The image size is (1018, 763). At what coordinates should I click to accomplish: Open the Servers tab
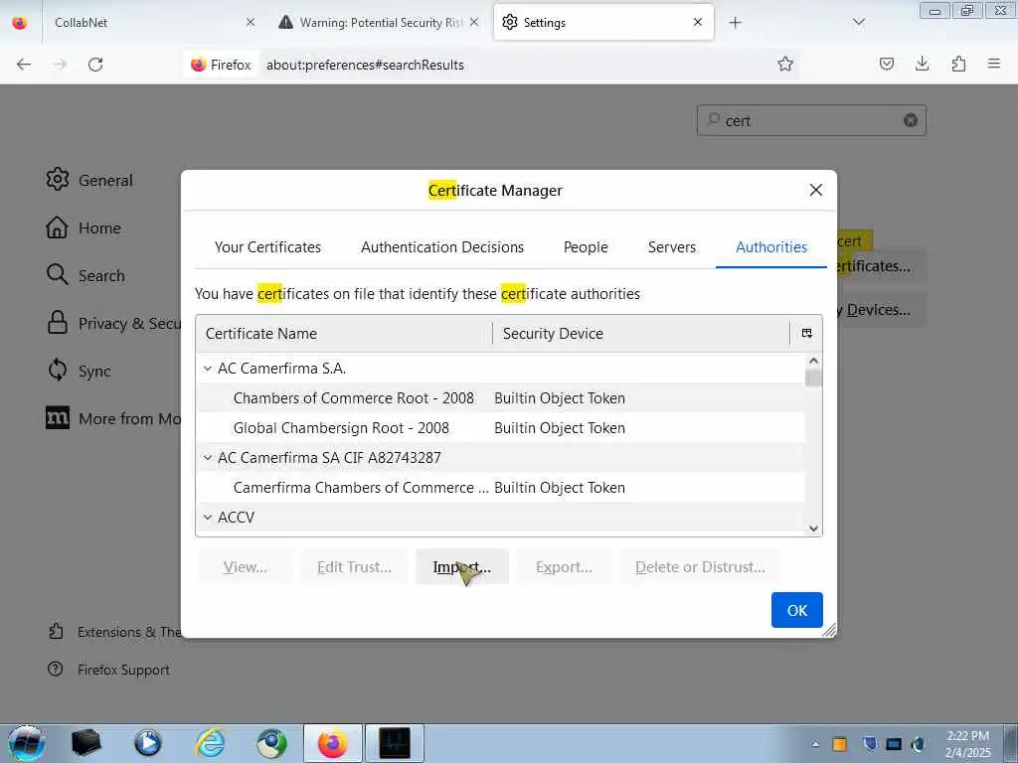coord(671,247)
